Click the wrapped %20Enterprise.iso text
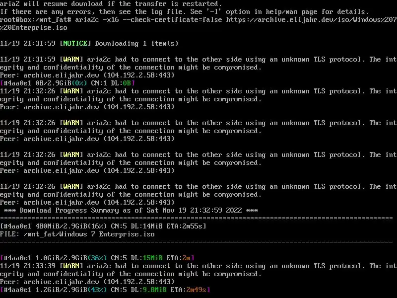The image size is (397, 298). click(33, 28)
